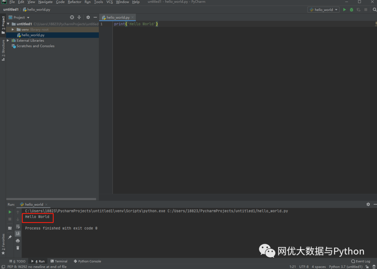Rerun hello_world in the Run panel
The width and height of the screenshot is (377, 269).
(10, 212)
